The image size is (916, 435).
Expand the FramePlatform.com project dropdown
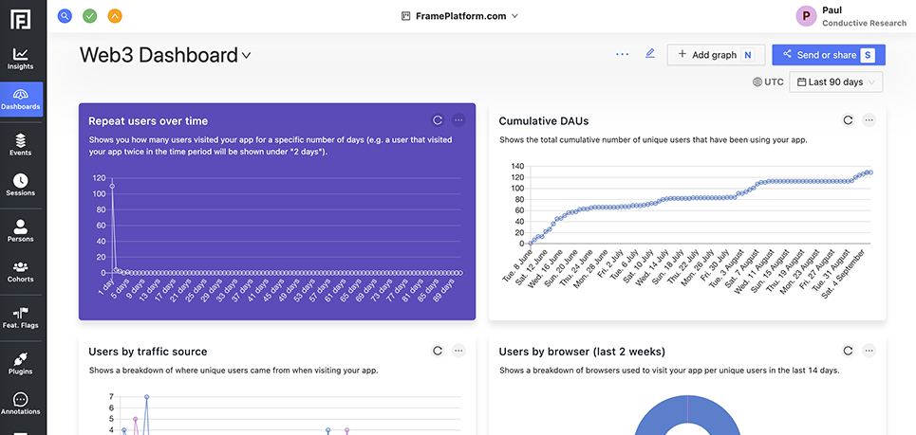459,16
